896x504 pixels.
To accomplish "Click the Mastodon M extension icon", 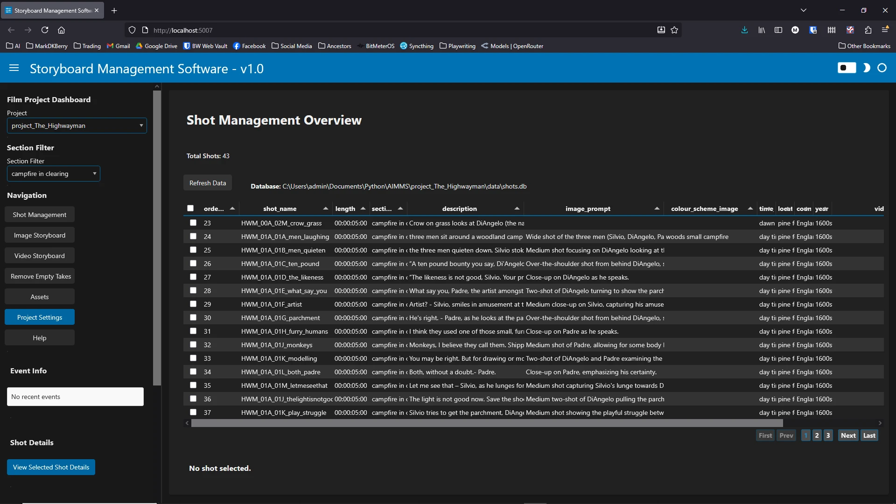I will pyautogui.click(x=795, y=30).
